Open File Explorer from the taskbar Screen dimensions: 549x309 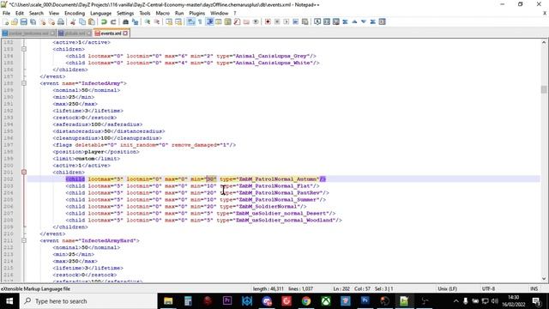click(x=168, y=301)
